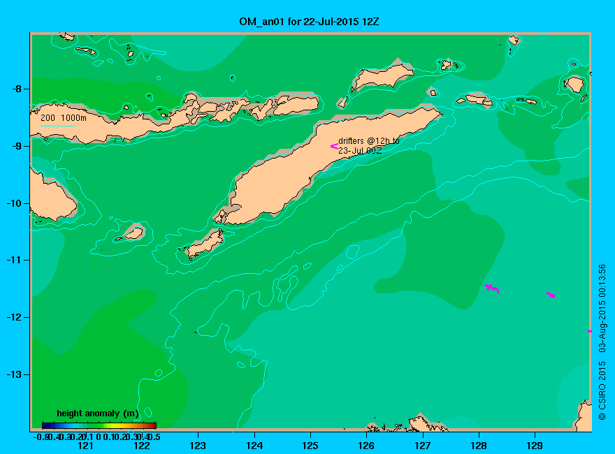Click longitude axis label '127'
Screen dimensions: 615x454
[422, 446]
